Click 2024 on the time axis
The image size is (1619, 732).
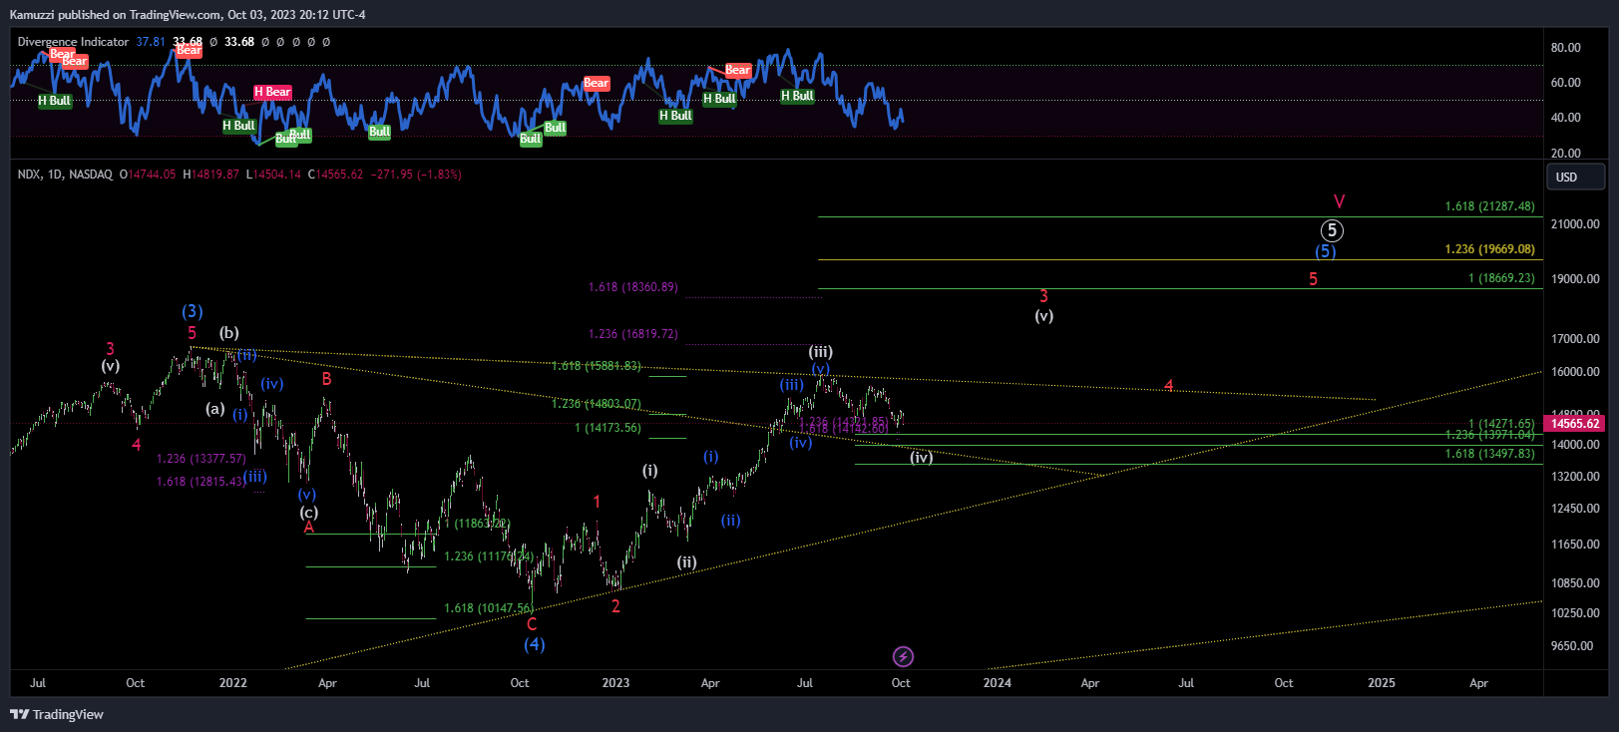[x=997, y=683]
